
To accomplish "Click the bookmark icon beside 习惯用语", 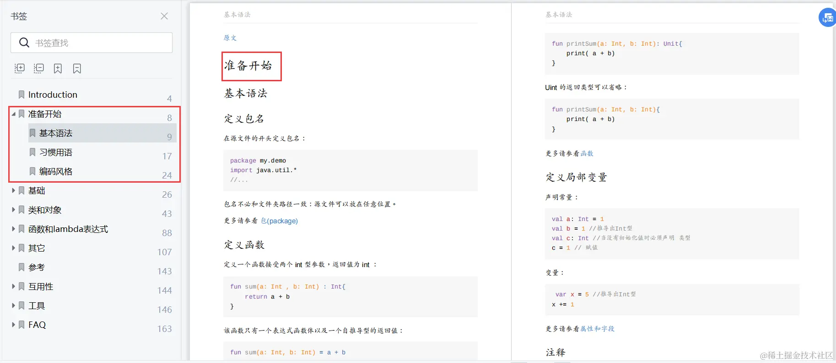I will tap(32, 152).
